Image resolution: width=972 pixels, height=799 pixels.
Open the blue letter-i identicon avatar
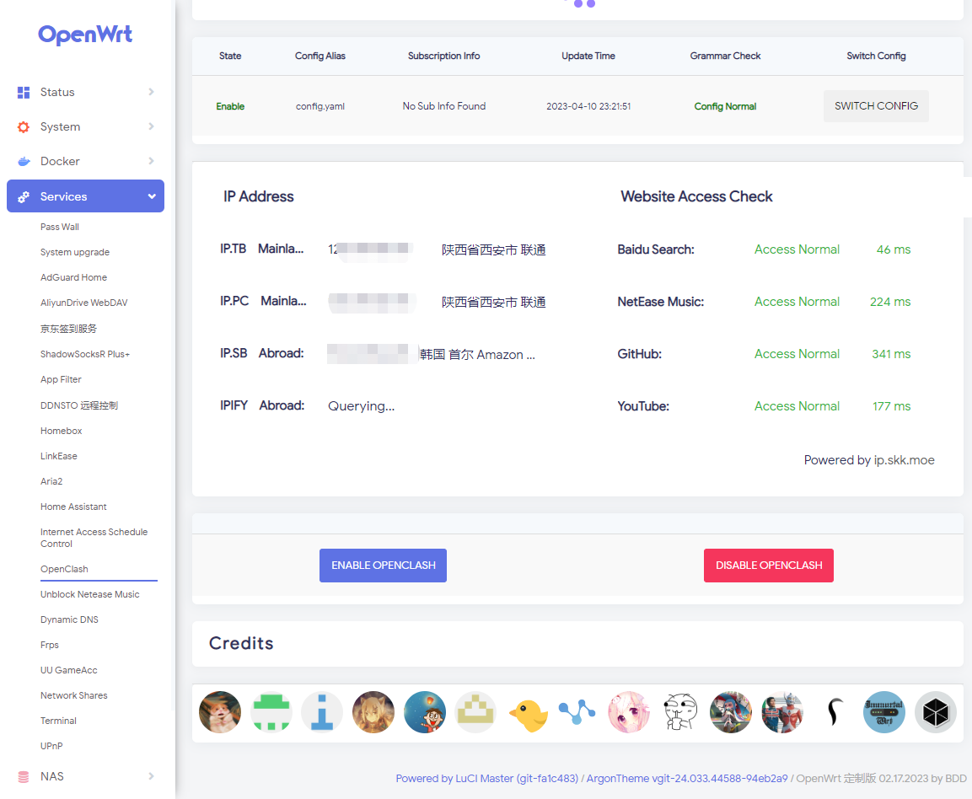pos(322,712)
